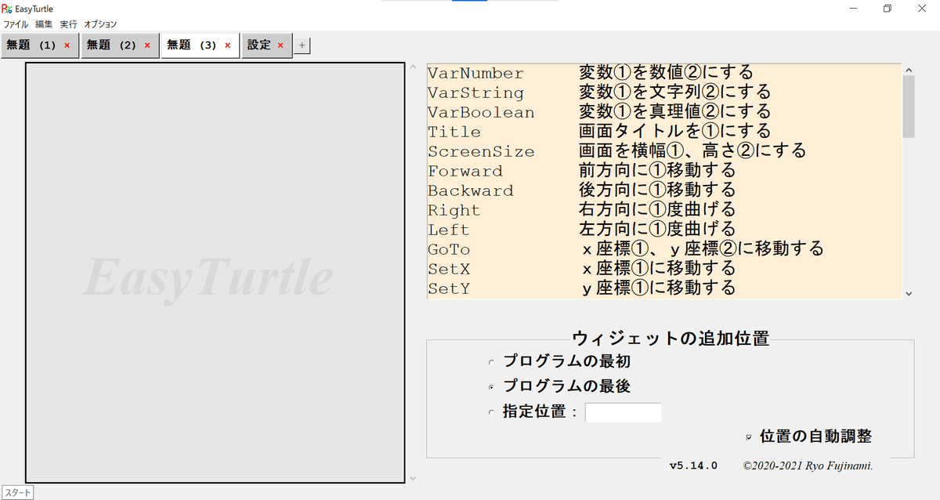Image resolution: width=940 pixels, height=500 pixels.
Task: Select the Title command row
Action: (x=663, y=132)
